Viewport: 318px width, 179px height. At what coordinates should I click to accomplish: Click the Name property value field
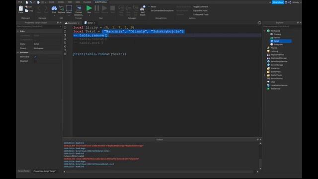tap(47, 44)
